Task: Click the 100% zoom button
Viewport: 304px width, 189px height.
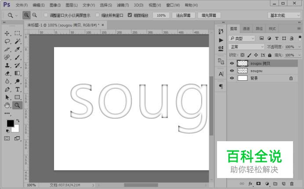Action: [161, 15]
